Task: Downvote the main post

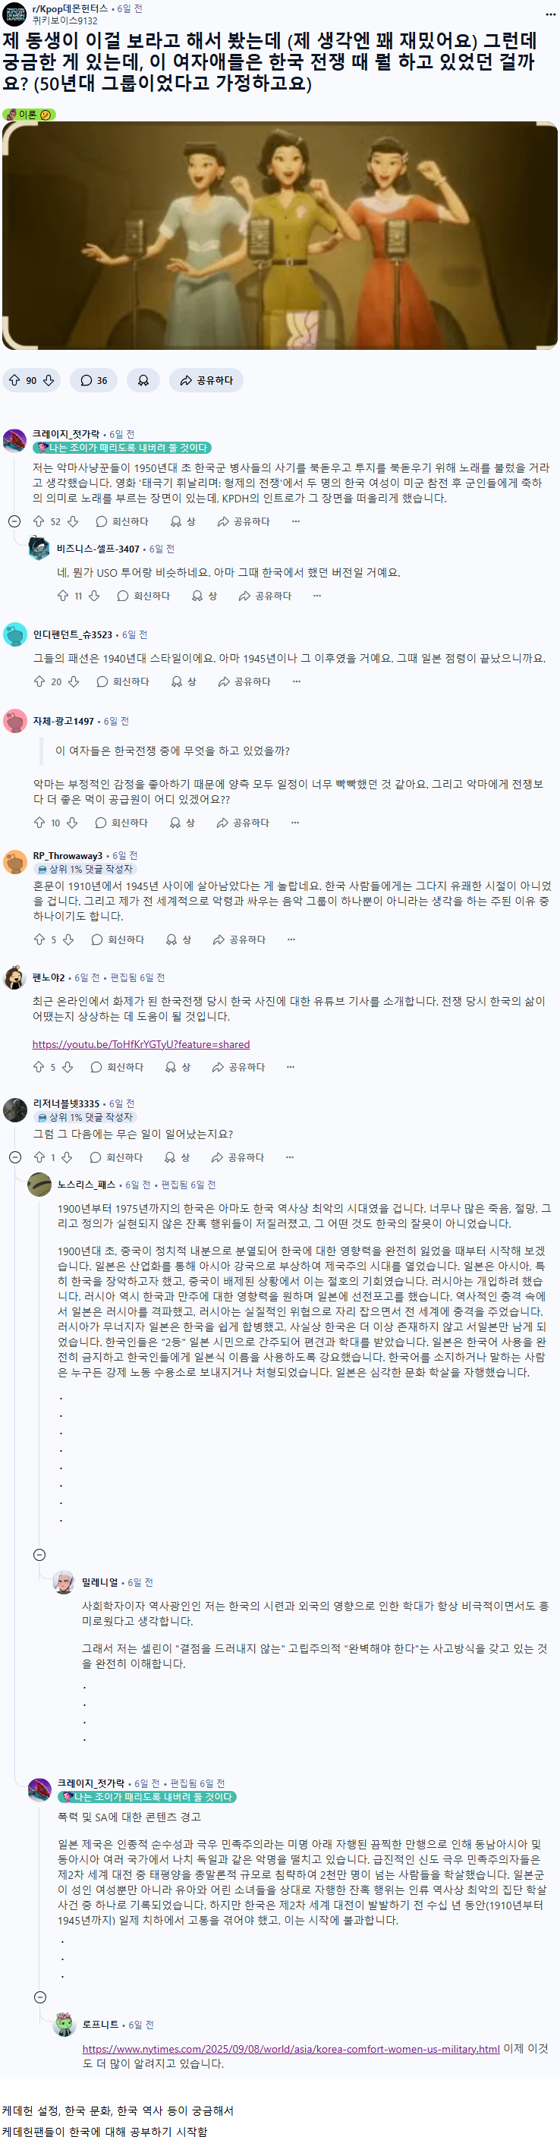Action: coord(49,380)
